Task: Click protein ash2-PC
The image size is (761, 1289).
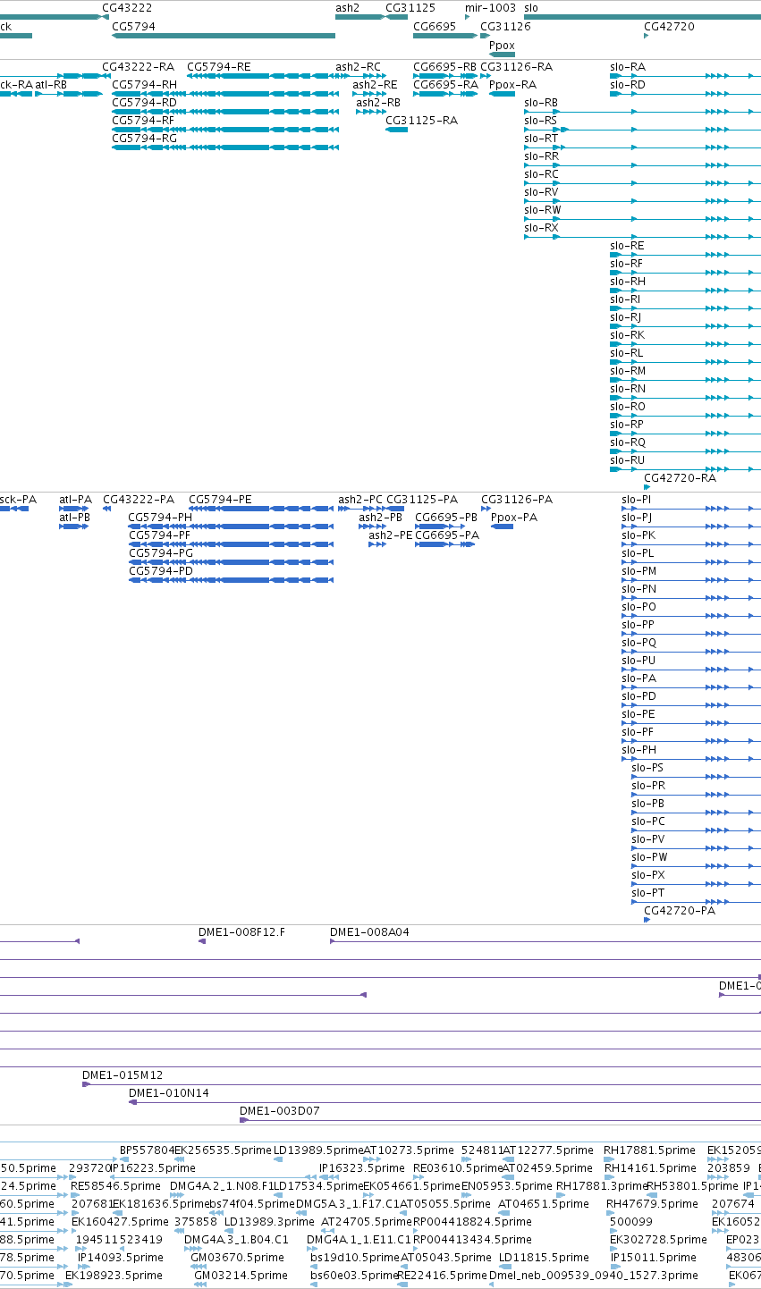Action: [360, 500]
